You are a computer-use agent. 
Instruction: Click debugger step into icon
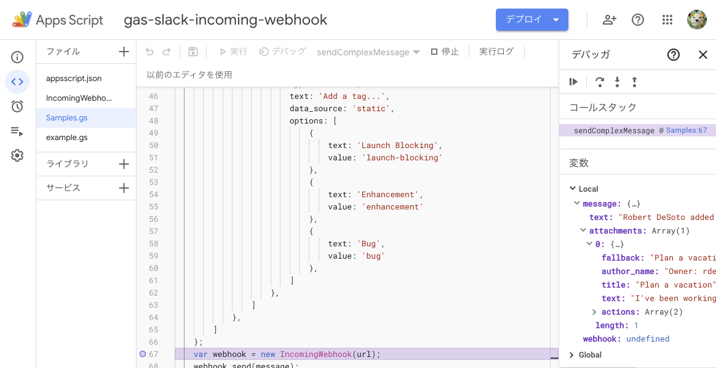tap(617, 82)
